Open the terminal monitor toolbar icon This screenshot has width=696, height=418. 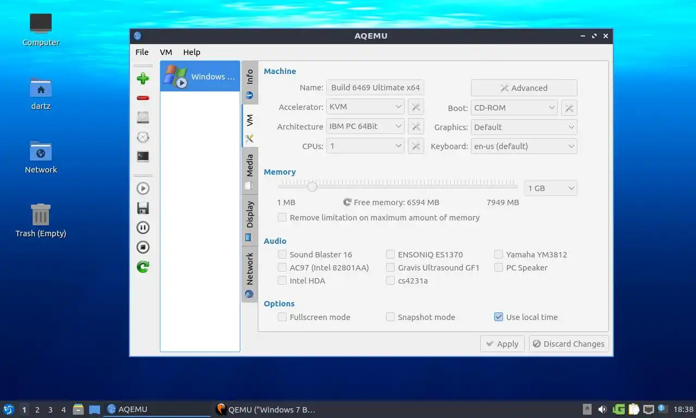[x=143, y=157]
